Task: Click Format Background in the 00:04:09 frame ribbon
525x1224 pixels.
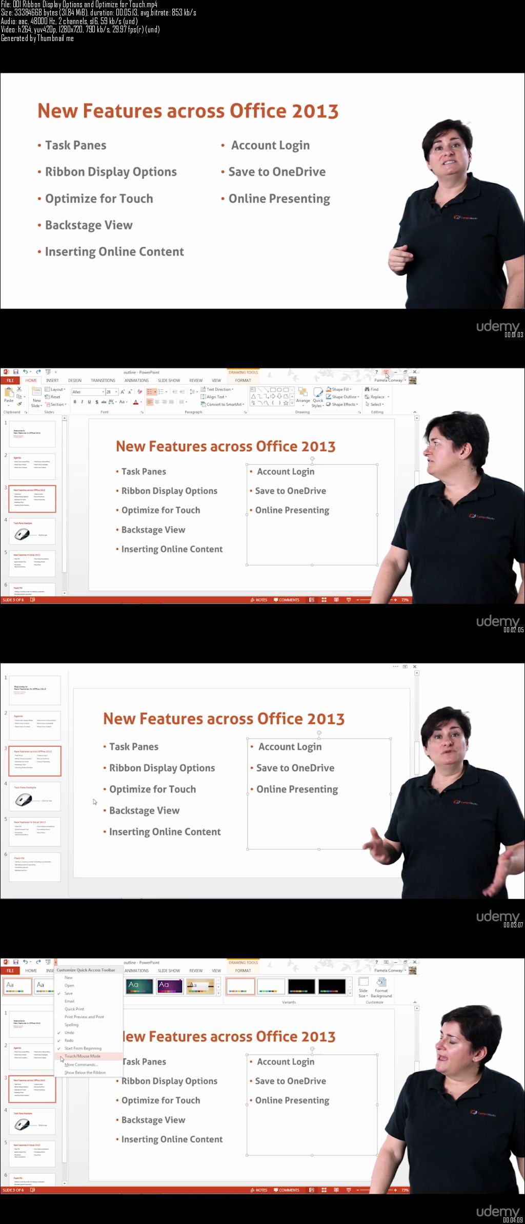Action: pos(381,987)
